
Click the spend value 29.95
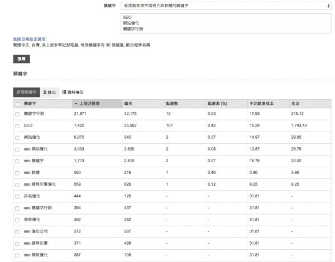click(296, 137)
